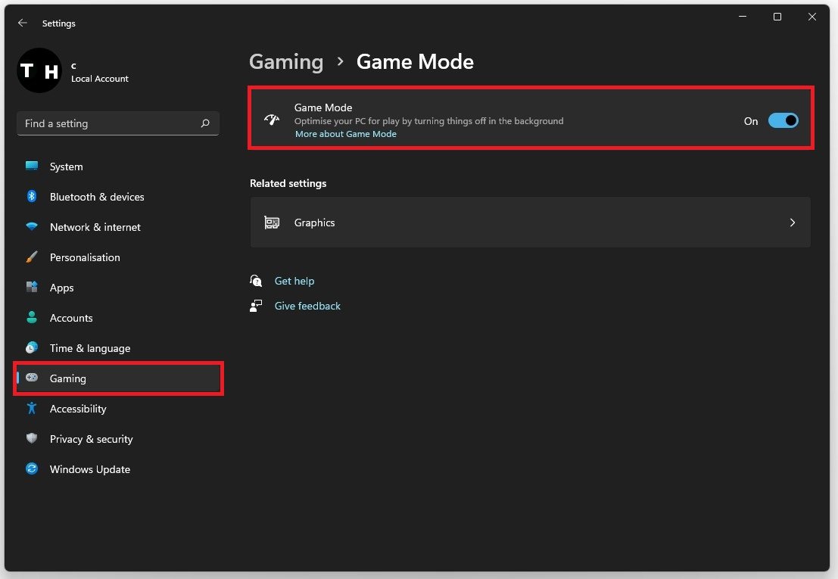Click the Personalisation paintbrush icon
Image resolution: width=838 pixels, height=579 pixels.
(32, 257)
